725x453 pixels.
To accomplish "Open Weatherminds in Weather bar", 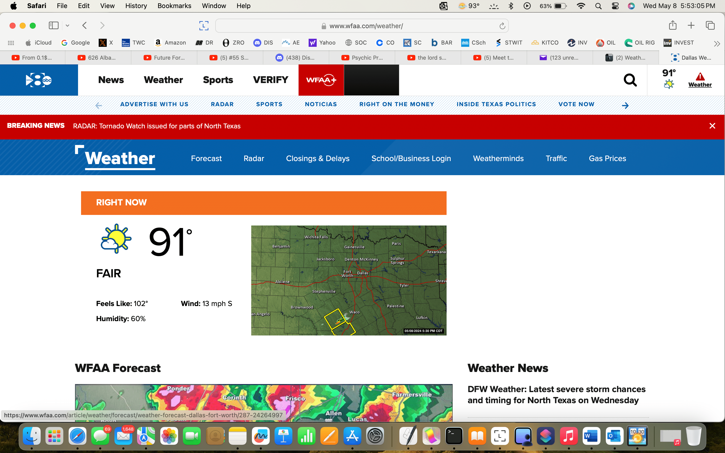I will tap(498, 159).
